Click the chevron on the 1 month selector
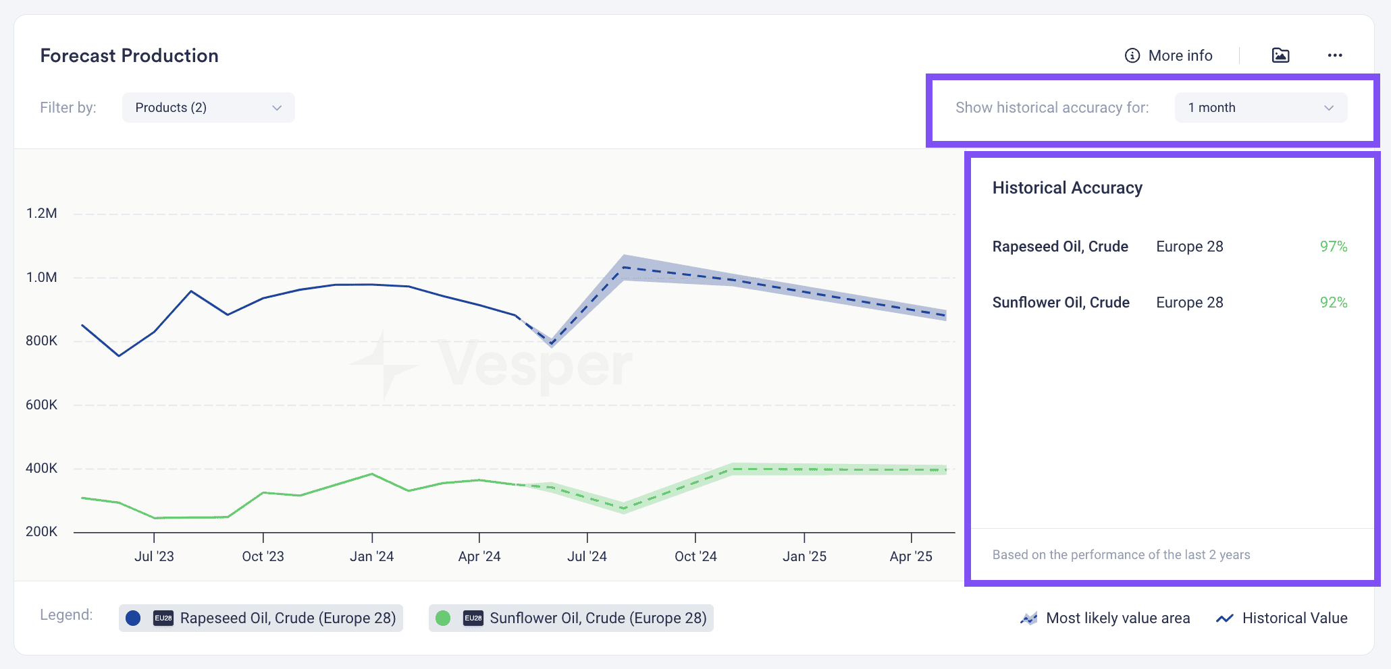 point(1329,108)
